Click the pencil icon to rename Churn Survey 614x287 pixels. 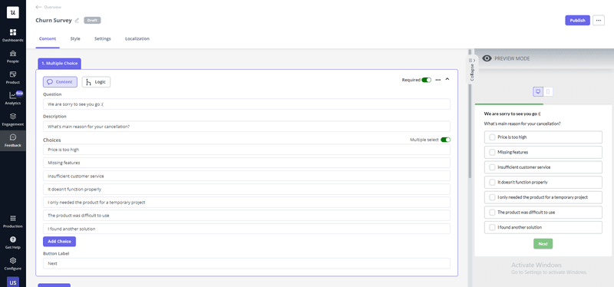tap(78, 21)
